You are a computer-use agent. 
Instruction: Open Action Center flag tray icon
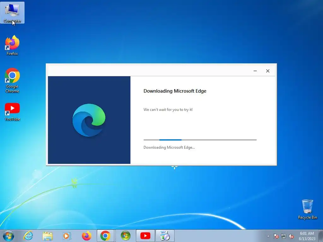(x=276, y=236)
